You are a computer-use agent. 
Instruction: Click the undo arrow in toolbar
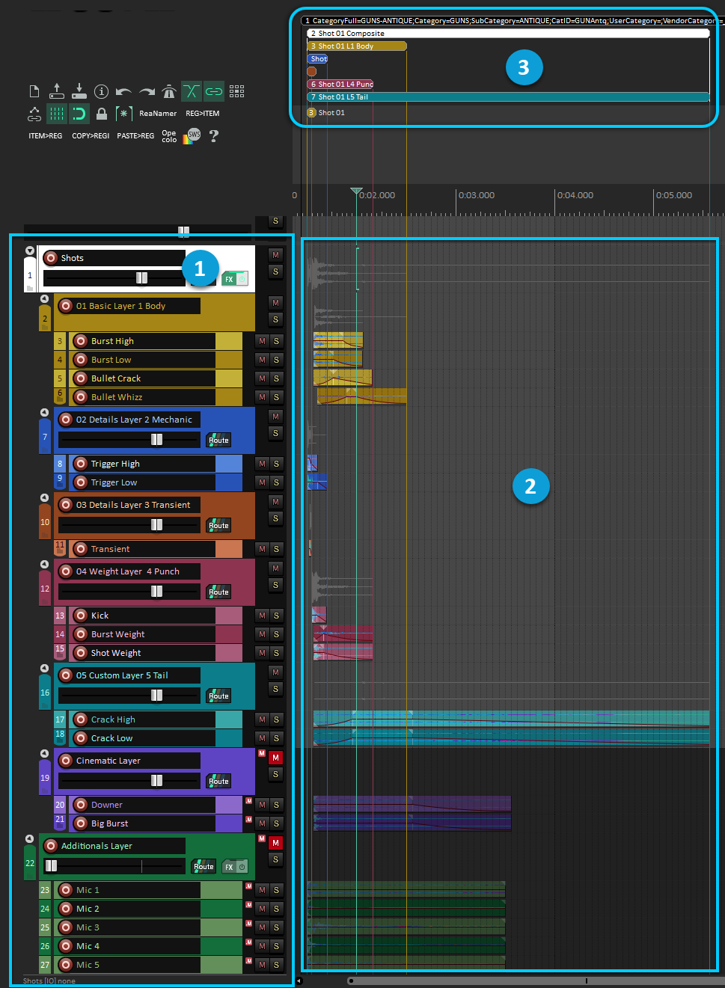tap(124, 91)
